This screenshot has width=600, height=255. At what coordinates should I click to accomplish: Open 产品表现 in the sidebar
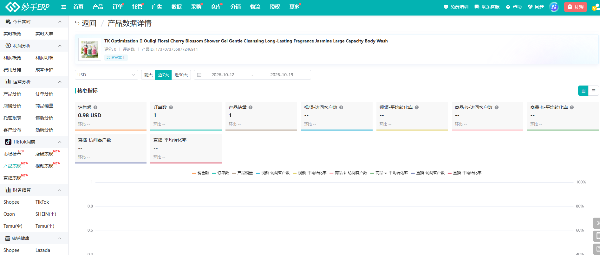(x=12, y=166)
